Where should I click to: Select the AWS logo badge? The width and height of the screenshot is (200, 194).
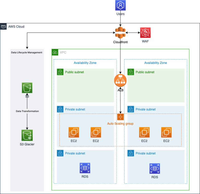pyautogui.click(x=3, y=26)
